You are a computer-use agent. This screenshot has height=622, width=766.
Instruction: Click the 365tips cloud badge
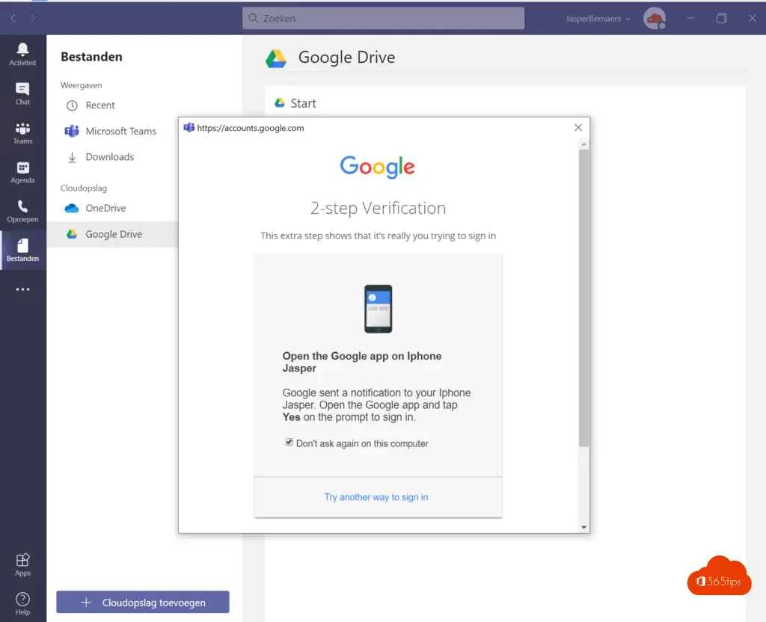[719, 576]
